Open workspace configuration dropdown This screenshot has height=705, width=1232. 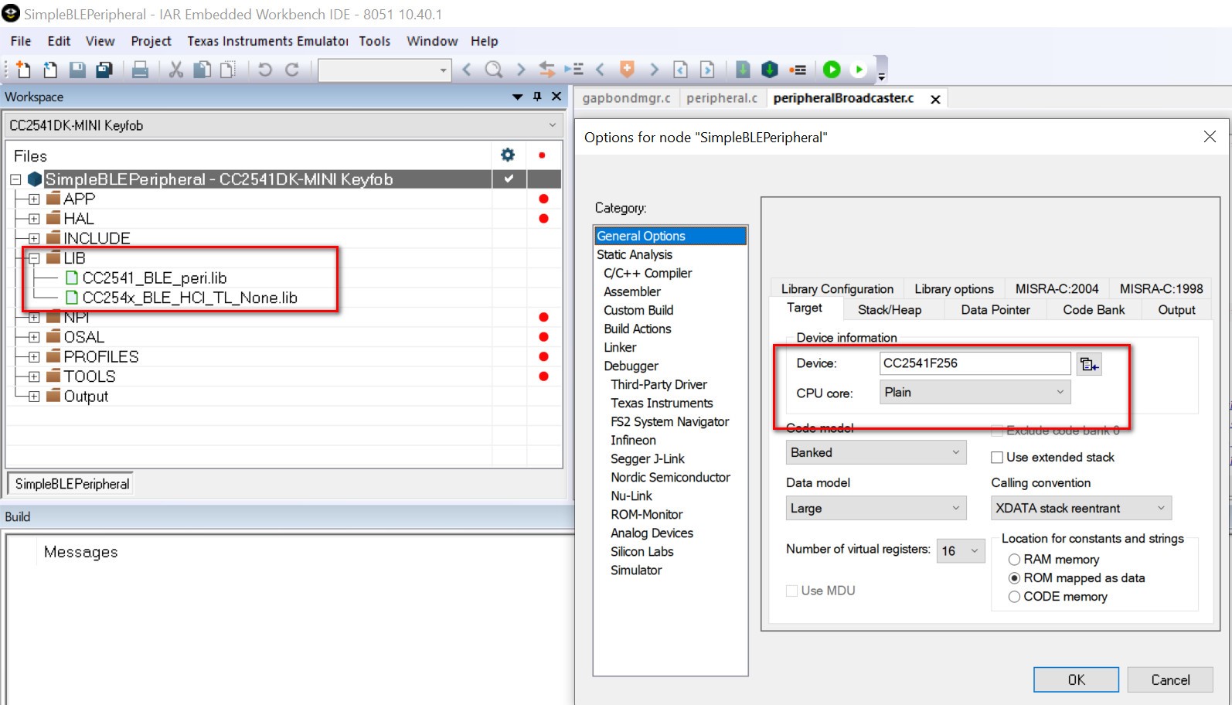283,125
